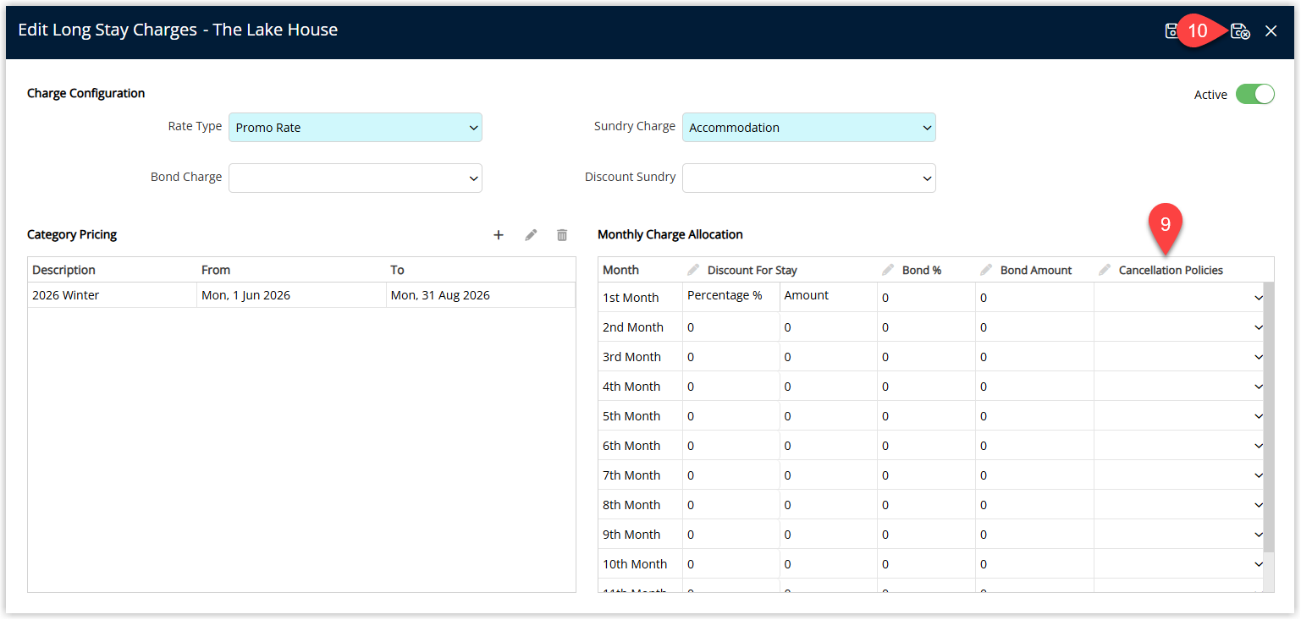Click the 9th Month discount percentage cell
The width and height of the screenshot is (1301, 620).
pos(730,535)
